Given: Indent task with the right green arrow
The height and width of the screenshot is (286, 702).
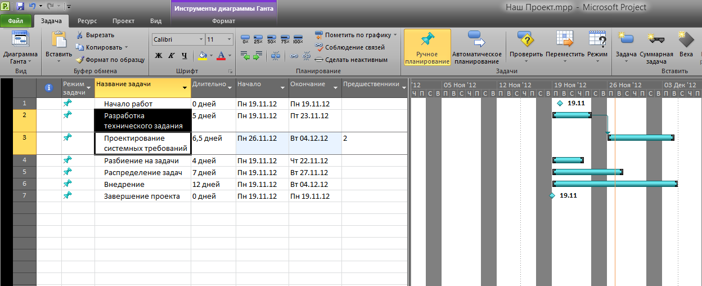Looking at the screenshot, I should pyautogui.click(x=258, y=56).
